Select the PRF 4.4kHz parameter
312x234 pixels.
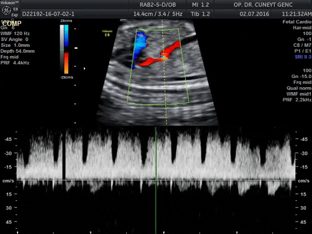15,63
